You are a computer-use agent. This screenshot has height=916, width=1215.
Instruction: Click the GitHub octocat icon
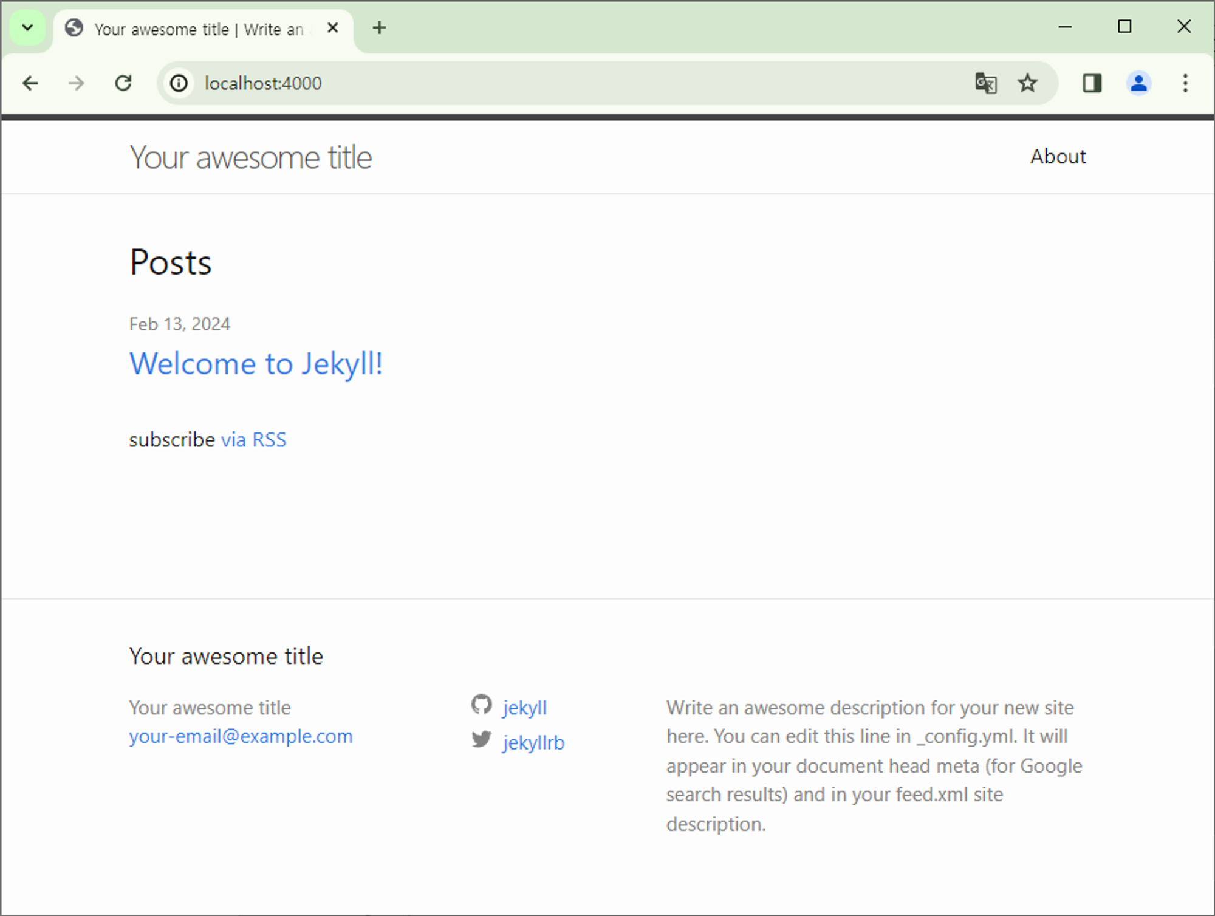pyautogui.click(x=481, y=705)
